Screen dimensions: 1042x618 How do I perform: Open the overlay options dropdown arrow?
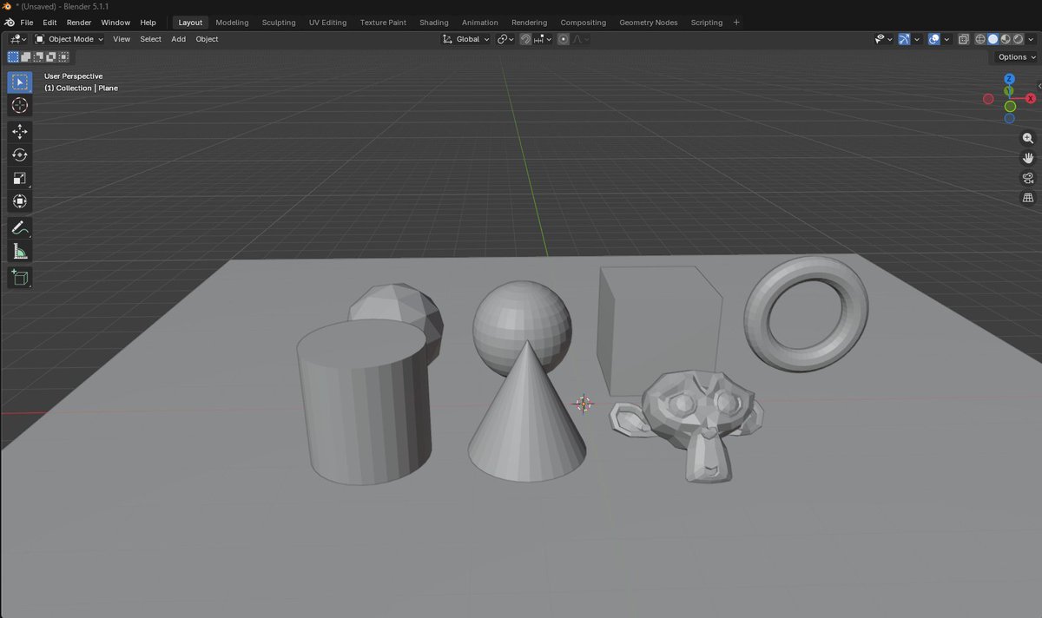tap(946, 39)
